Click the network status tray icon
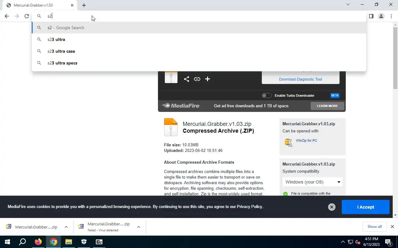This screenshot has width=398, height=248. pos(350,242)
